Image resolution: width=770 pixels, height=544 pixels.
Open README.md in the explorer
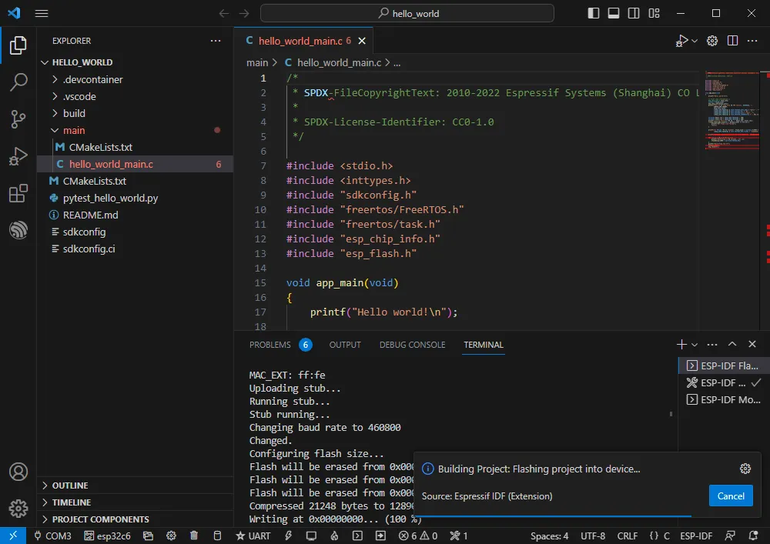tap(90, 215)
